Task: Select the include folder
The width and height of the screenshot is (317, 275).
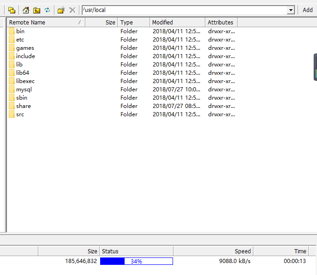Action: click(x=25, y=56)
